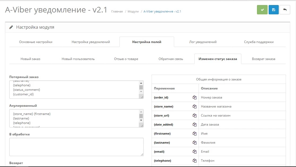Click the {email} variable text
Viewport: 296px width, 167px height.
[x=159, y=152]
